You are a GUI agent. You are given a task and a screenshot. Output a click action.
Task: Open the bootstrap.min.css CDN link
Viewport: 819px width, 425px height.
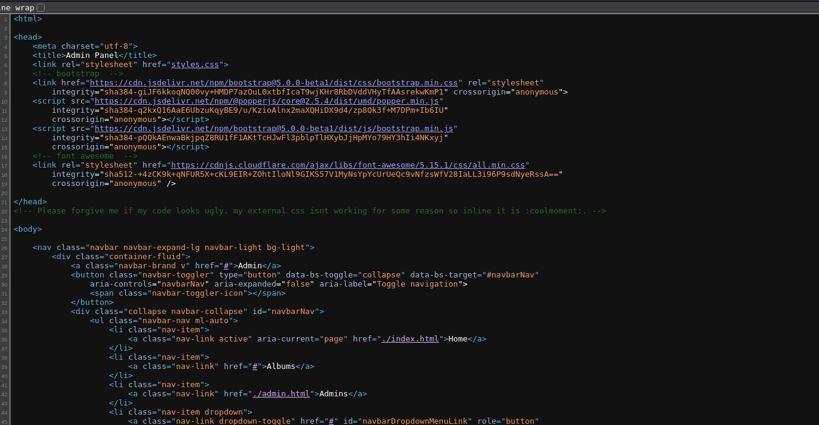(x=274, y=82)
